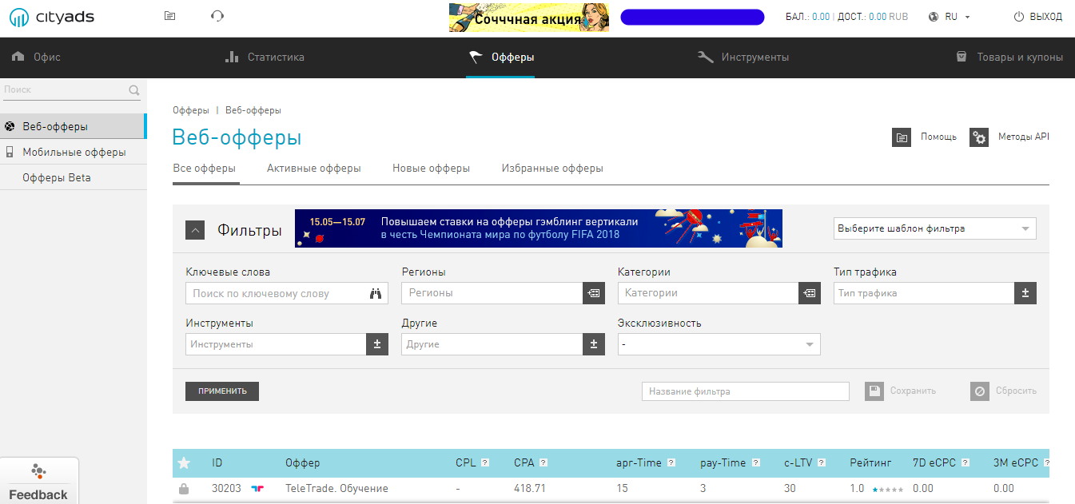Image resolution: width=1075 pixels, height=504 pixels.
Task: Click the search magnifier icon in sidebar
Action: (134, 90)
